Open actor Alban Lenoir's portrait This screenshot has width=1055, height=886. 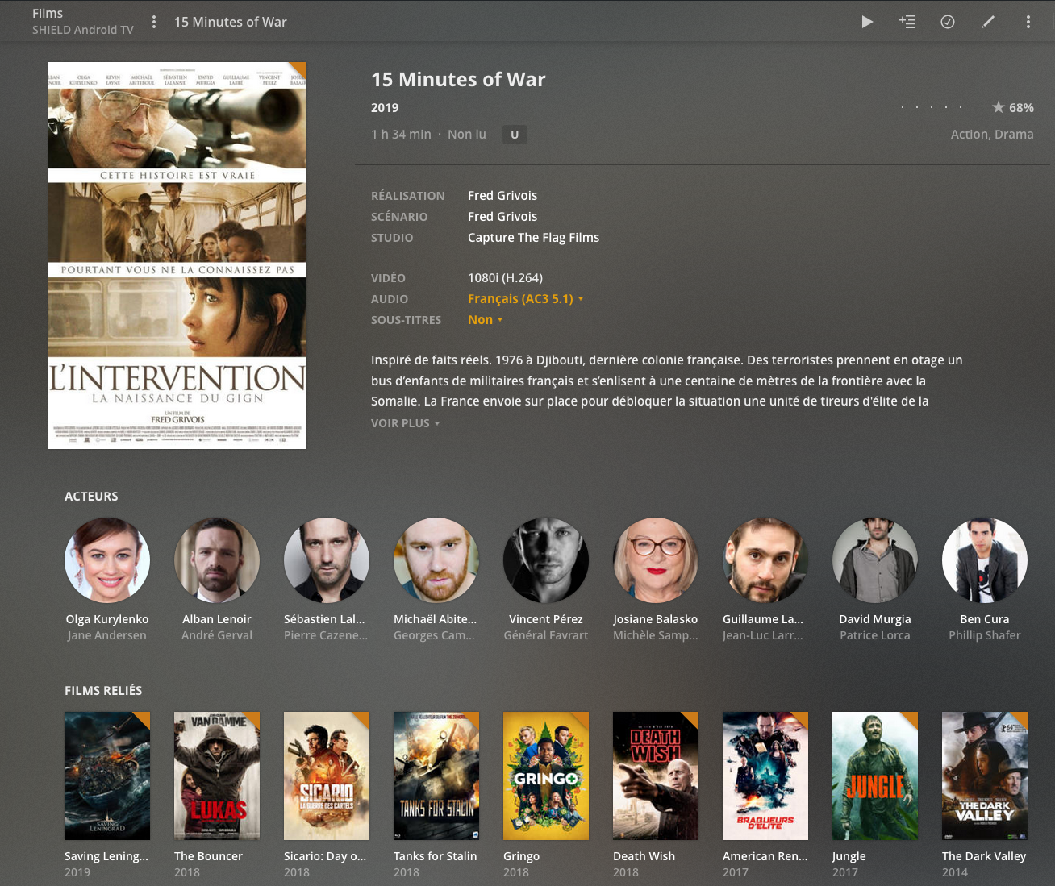click(217, 560)
